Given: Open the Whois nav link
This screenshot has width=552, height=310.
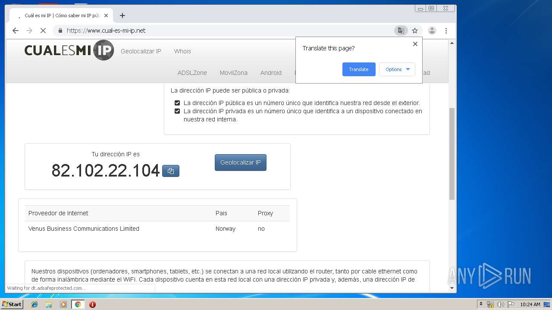Looking at the screenshot, I should coord(182,51).
